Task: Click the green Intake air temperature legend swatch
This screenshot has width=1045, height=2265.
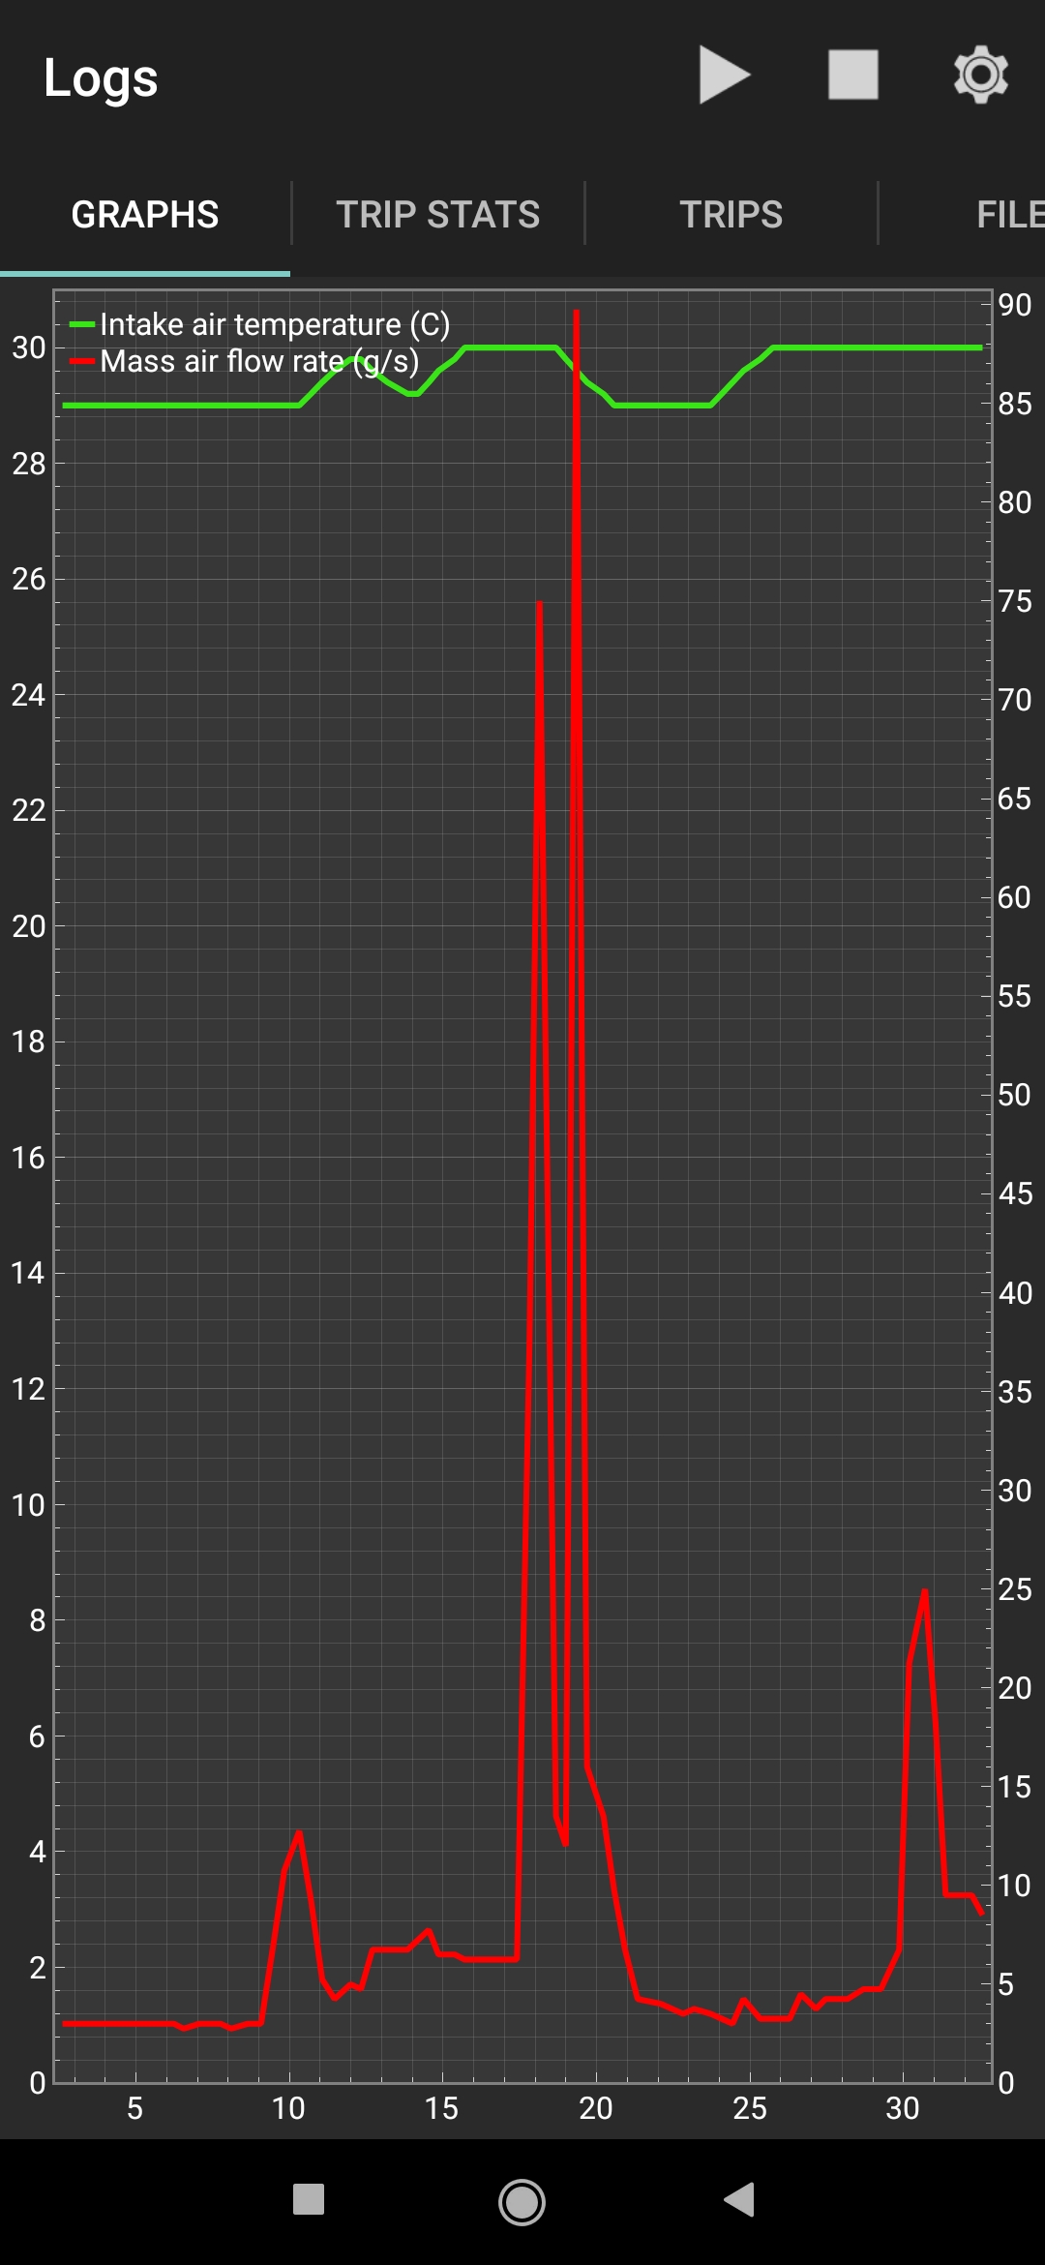Action: [82, 324]
